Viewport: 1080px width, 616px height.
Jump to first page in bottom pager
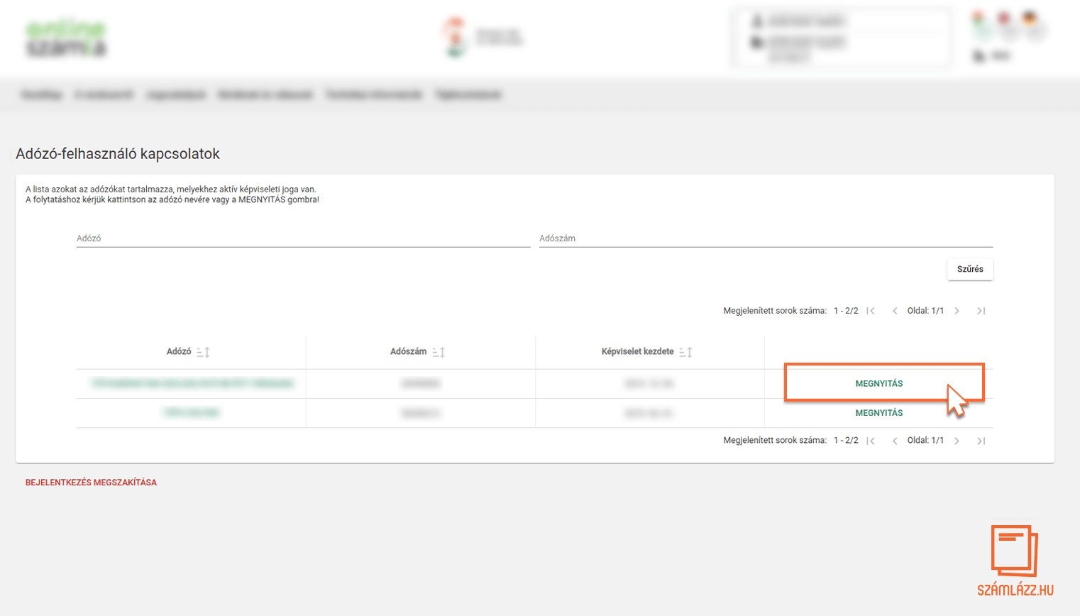pos(871,441)
